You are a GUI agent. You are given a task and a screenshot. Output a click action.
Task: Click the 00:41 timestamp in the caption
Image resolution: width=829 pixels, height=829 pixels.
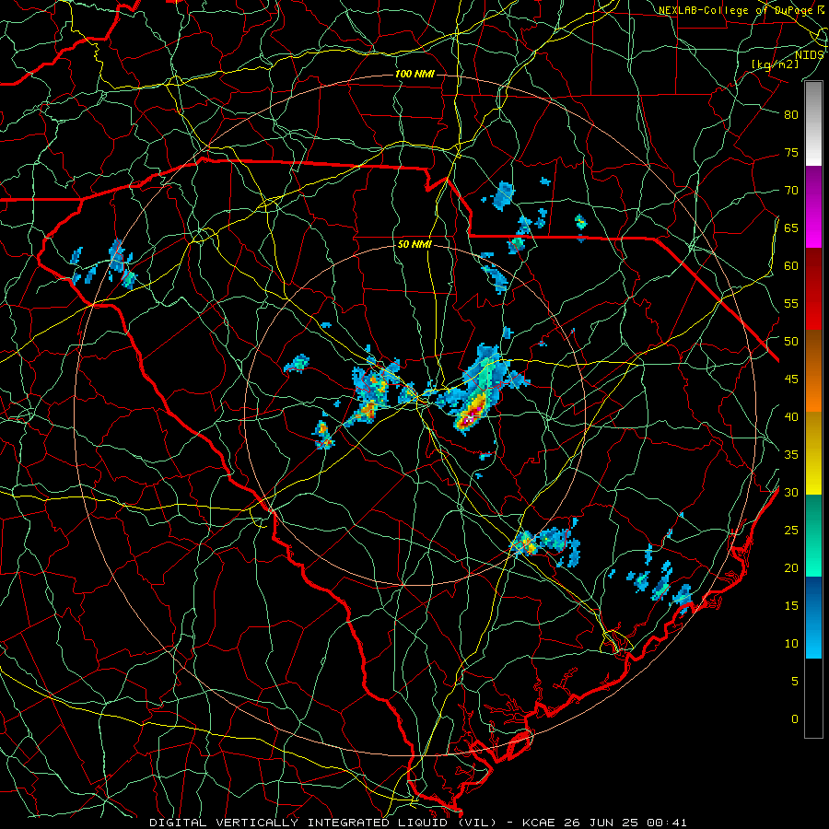point(668,823)
